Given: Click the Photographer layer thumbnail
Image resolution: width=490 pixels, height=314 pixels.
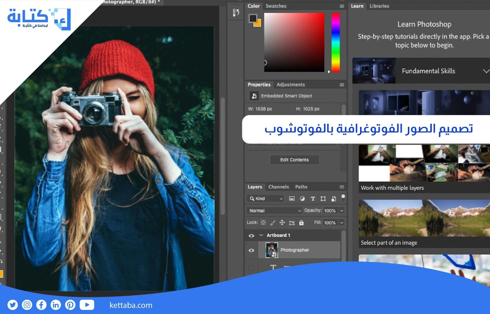Looking at the screenshot, I should tap(272, 250).
